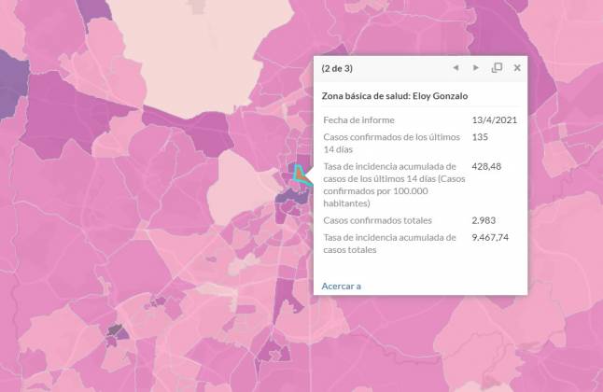
Task: Click the 14-day confirmed cases value 135
Action: click(x=483, y=137)
